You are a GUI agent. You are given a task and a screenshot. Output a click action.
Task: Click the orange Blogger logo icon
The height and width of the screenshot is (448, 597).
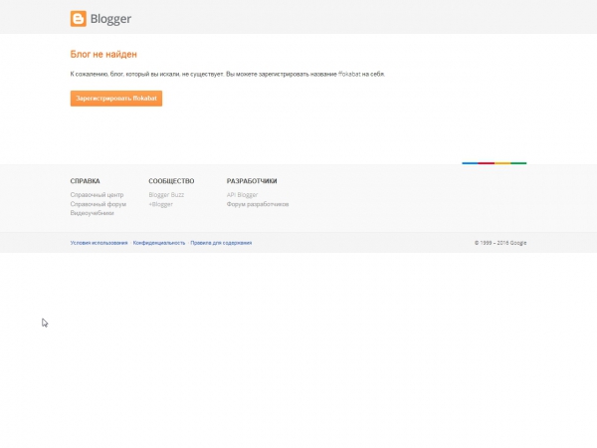click(x=78, y=19)
